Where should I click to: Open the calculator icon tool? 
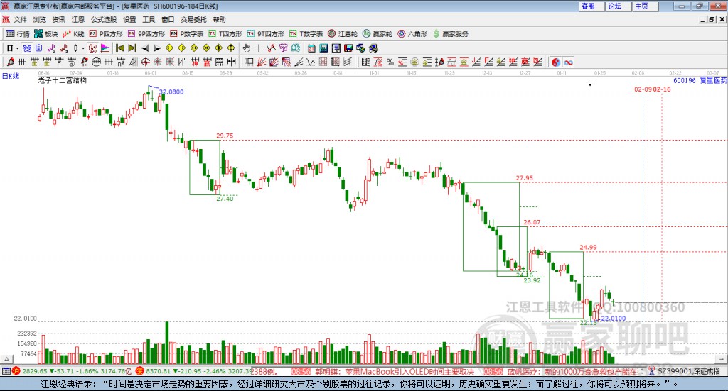pyautogui.click(x=323, y=48)
